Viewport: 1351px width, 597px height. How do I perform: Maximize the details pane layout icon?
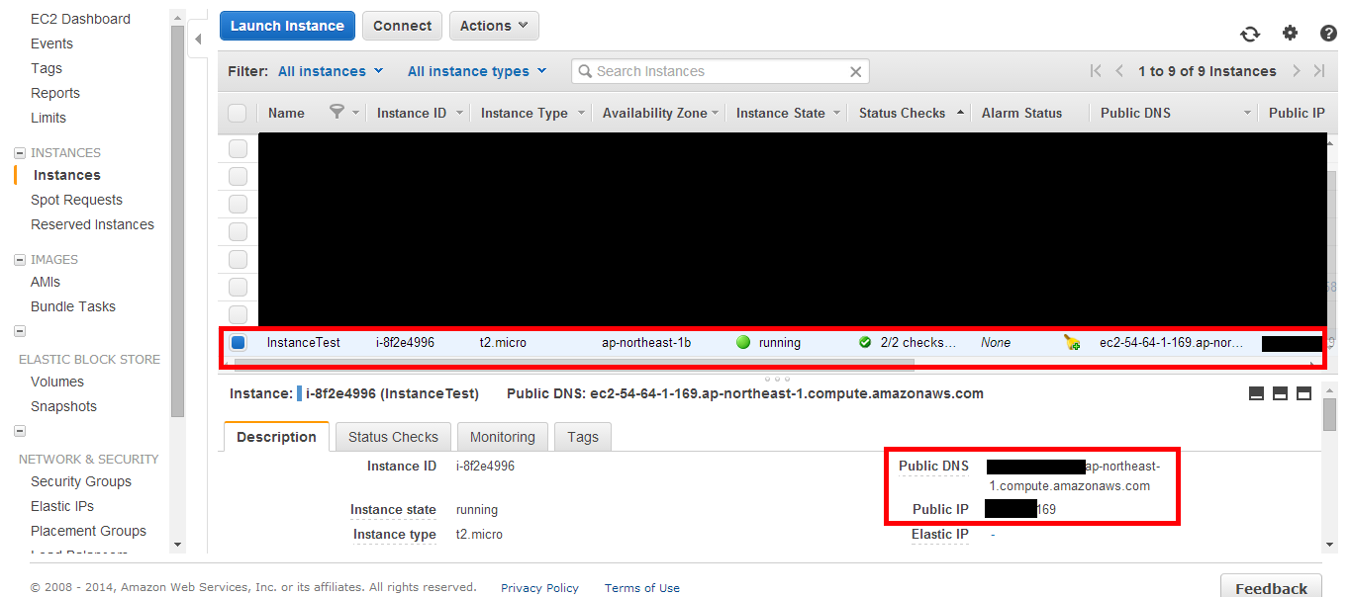[1303, 393]
